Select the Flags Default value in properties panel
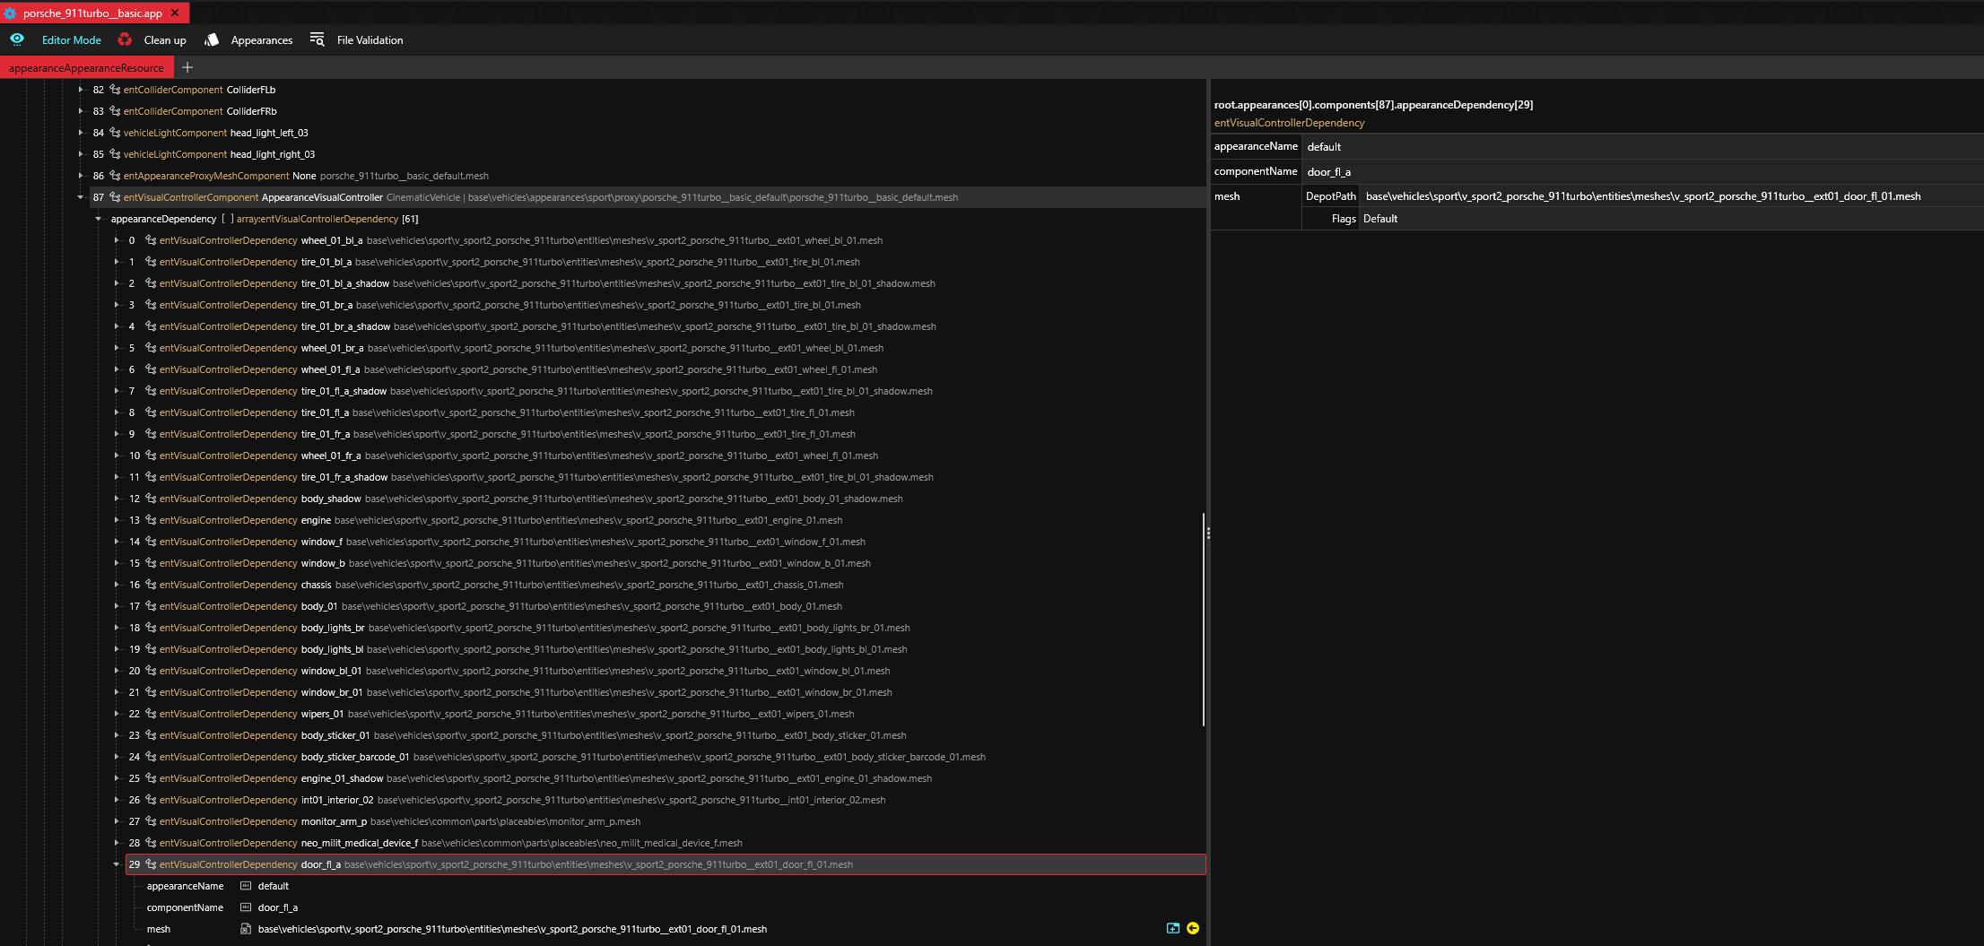1984x946 pixels. pos(1380,219)
